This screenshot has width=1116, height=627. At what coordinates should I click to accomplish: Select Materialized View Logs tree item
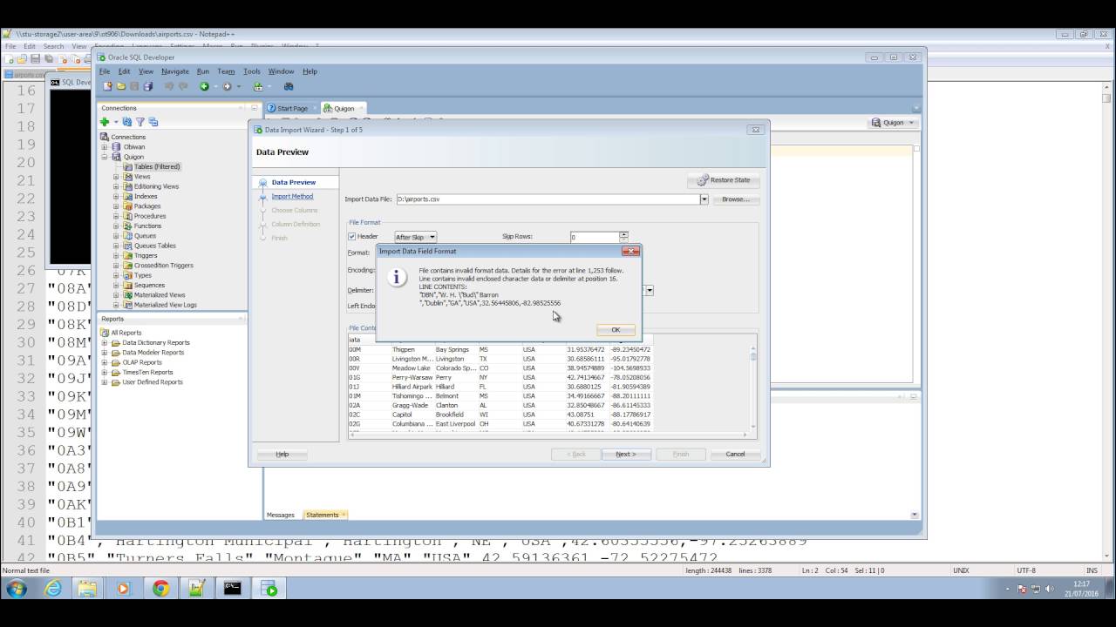point(166,305)
